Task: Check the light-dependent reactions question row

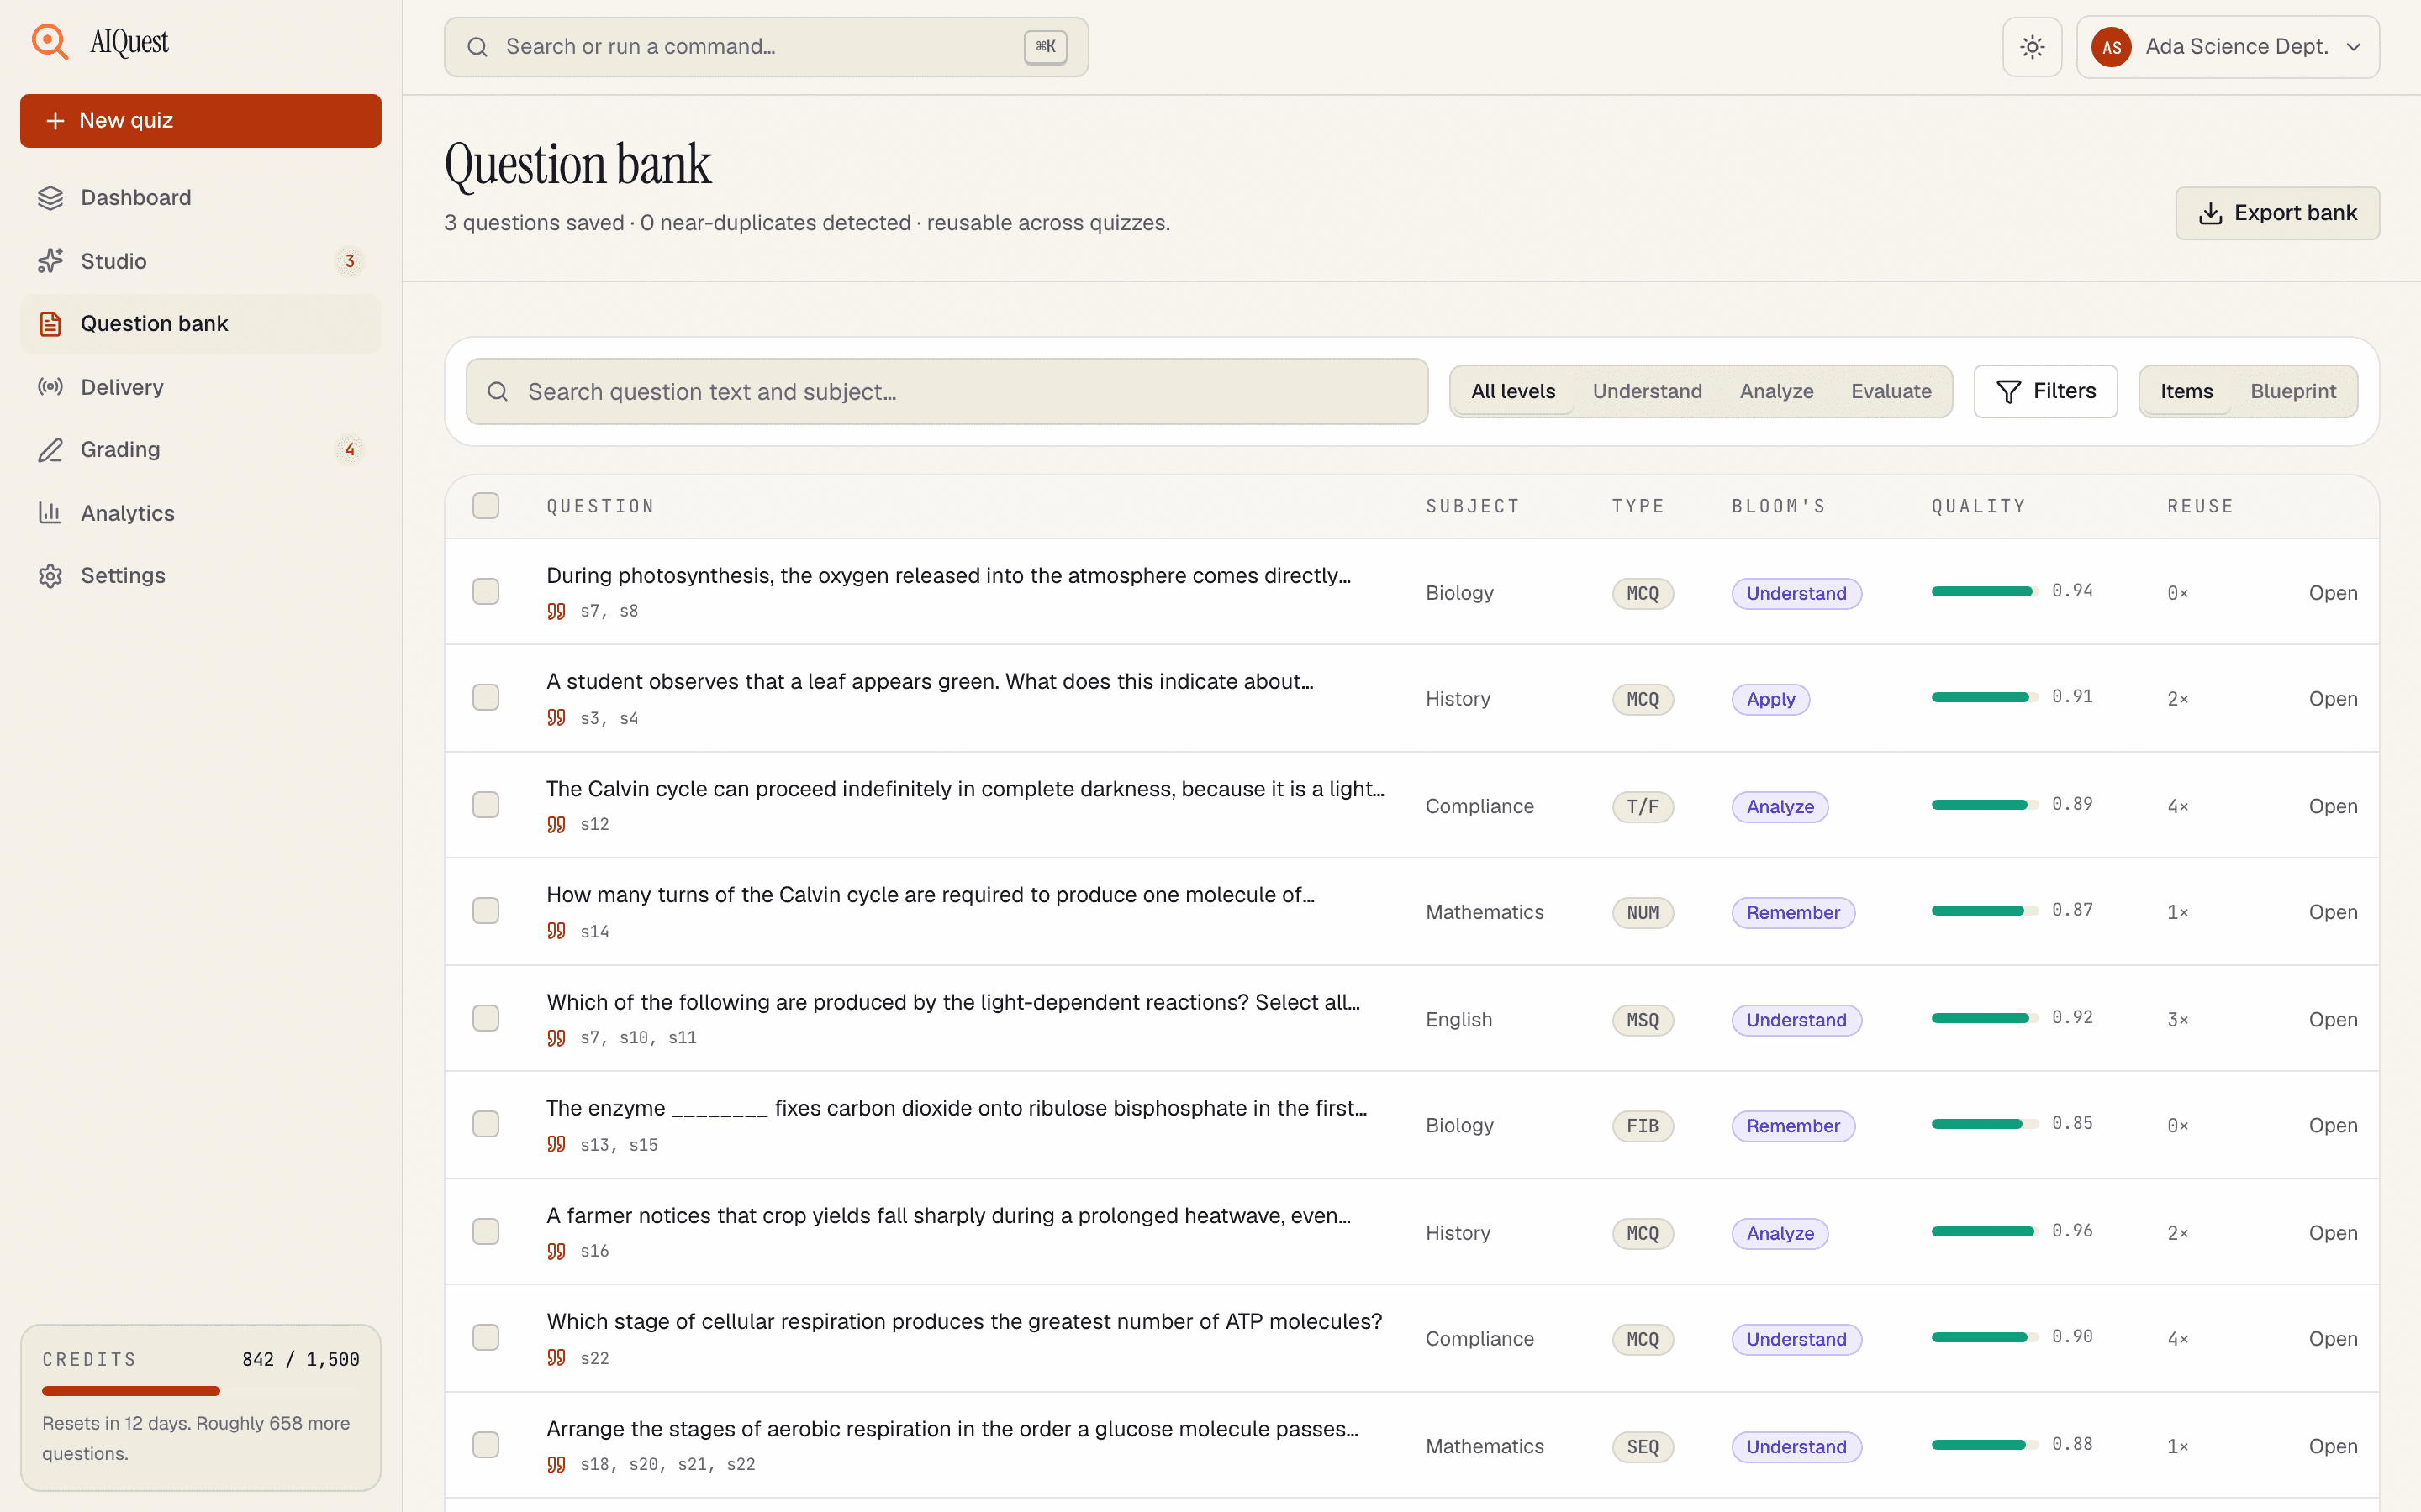Action: tap(486, 1018)
